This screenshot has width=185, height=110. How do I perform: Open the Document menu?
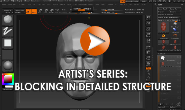[x=22, y=4]
